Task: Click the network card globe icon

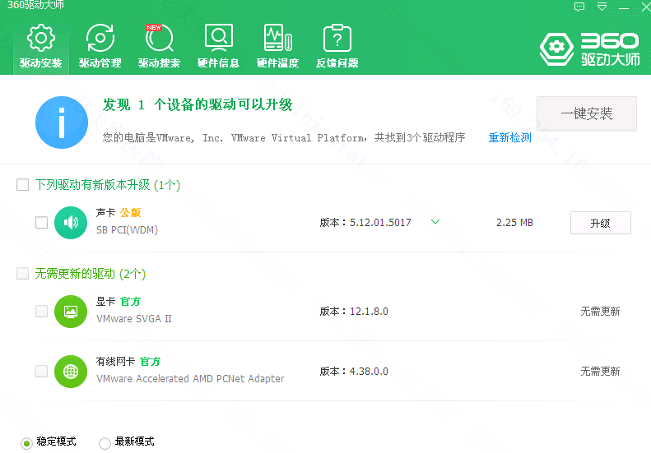Action: point(71,372)
